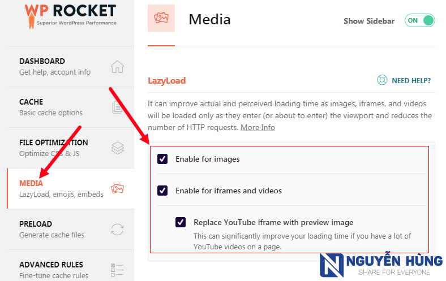Uncheck Enable for images checkbox

(x=162, y=159)
